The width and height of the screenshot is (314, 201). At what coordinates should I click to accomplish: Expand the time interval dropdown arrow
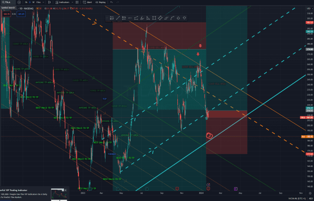pos(43,2)
